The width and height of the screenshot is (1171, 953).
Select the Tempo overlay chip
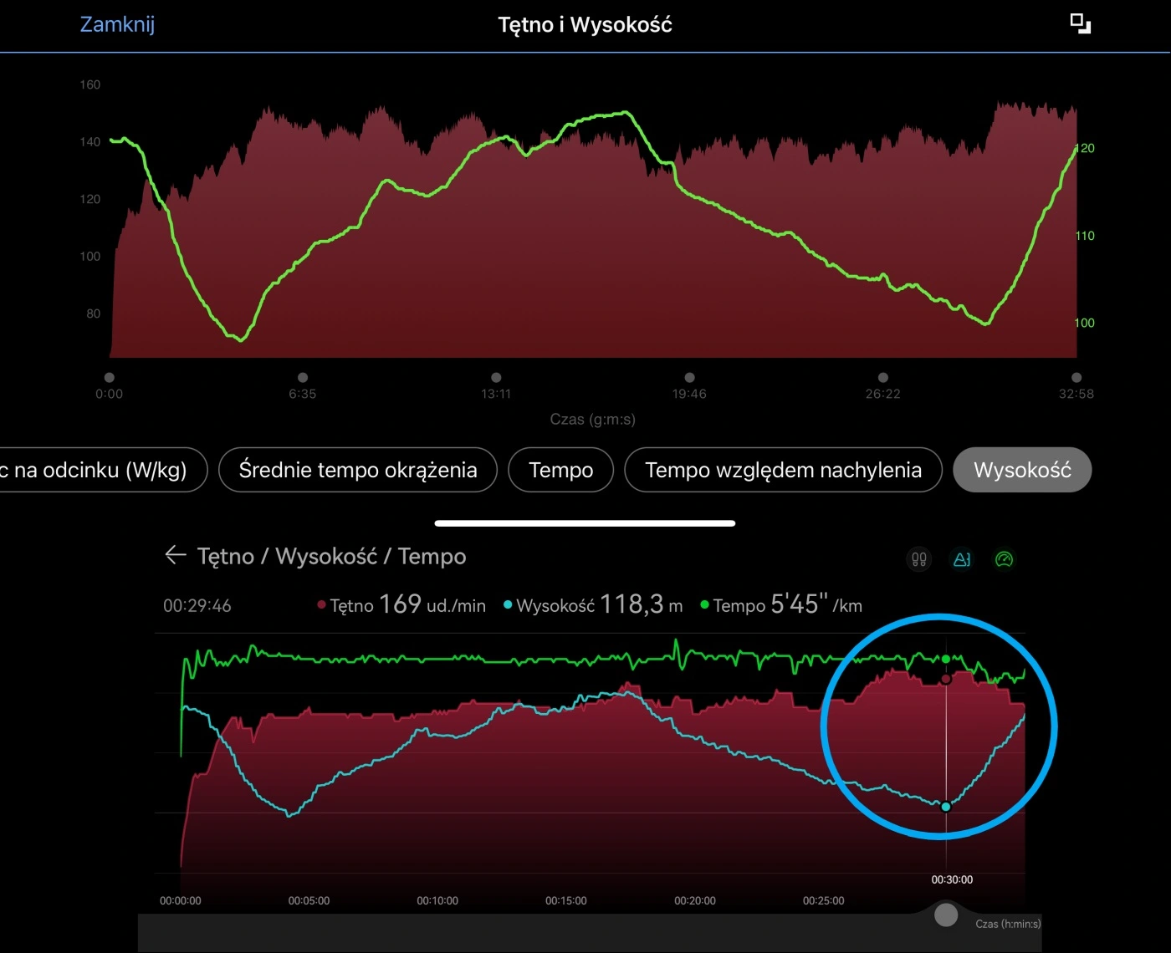[560, 470]
